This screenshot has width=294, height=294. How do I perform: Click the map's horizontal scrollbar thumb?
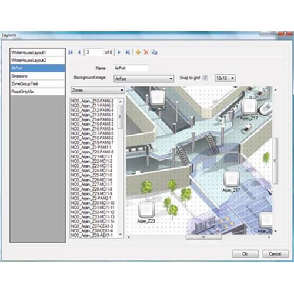click(203, 238)
